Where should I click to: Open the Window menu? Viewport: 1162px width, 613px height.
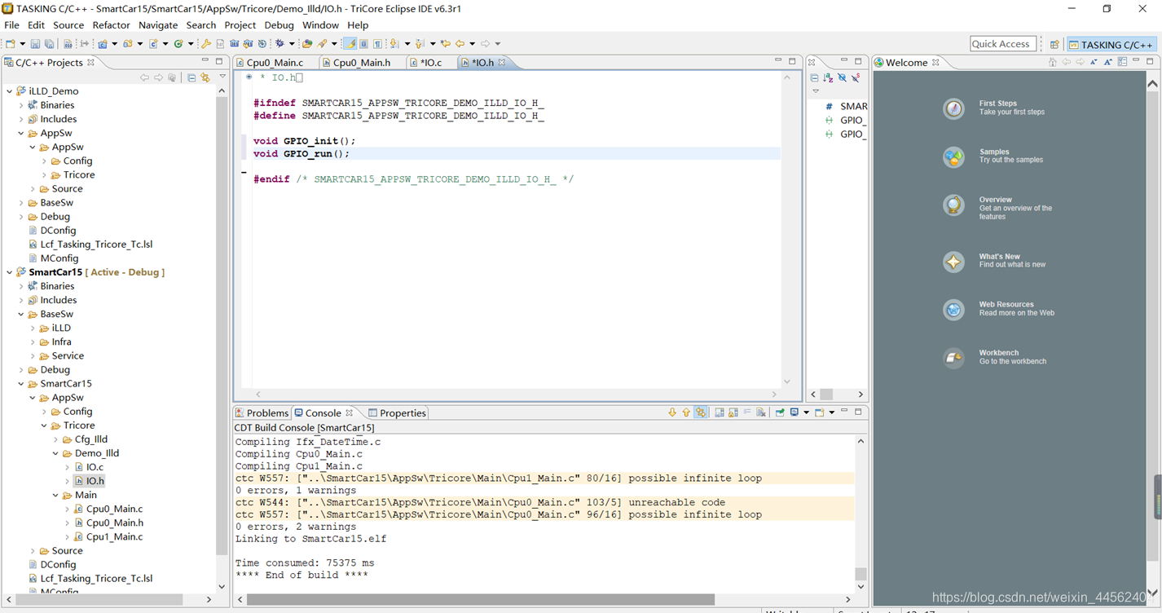point(320,25)
